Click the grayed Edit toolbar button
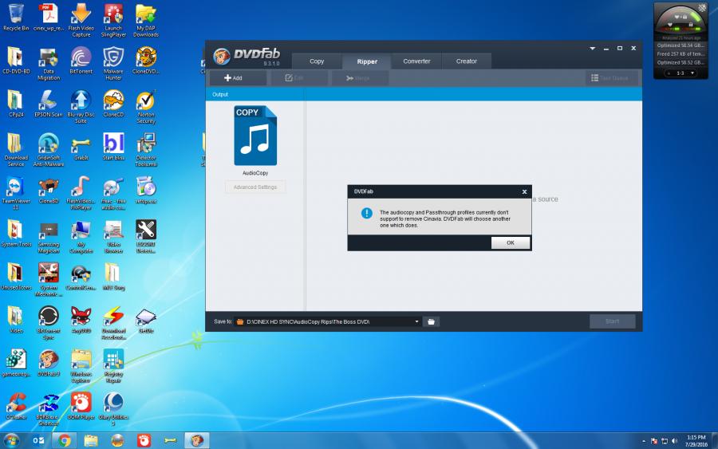 pyautogui.click(x=298, y=78)
